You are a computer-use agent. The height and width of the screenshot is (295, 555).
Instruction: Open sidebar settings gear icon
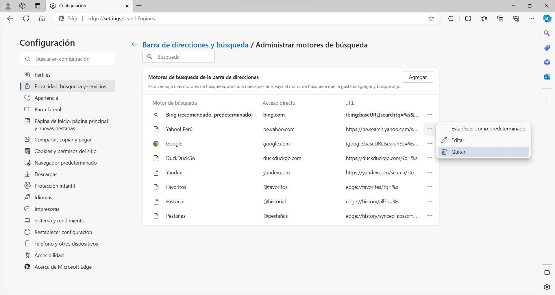point(547,287)
